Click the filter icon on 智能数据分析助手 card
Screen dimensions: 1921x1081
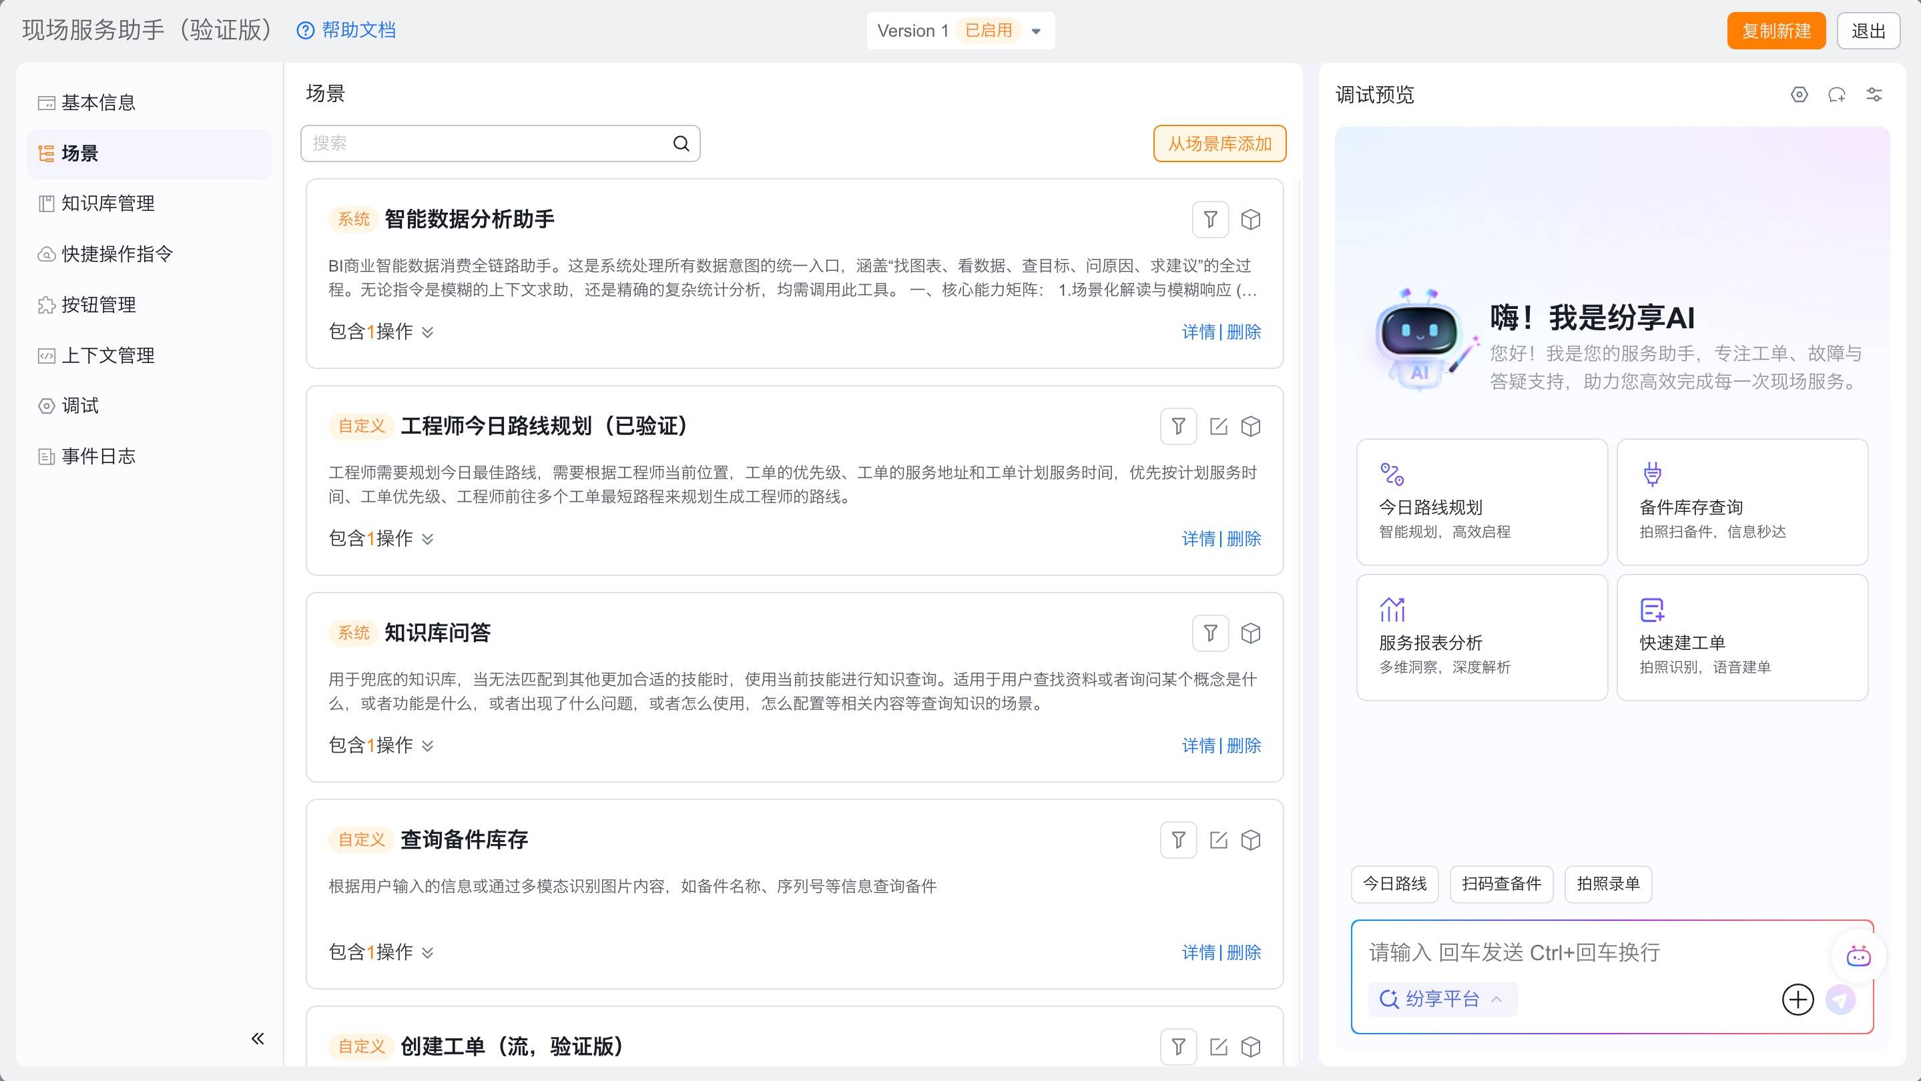[x=1209, y=219]
